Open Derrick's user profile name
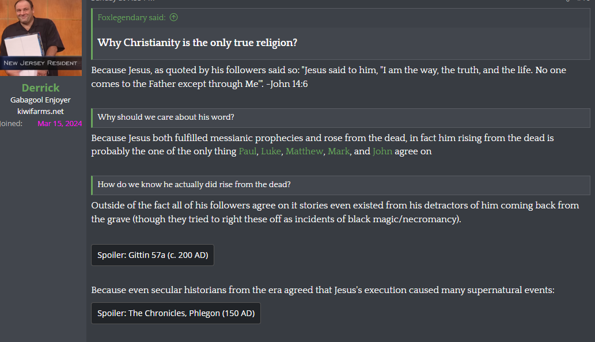Image resolution: width=595 pixels, height=342 pixels. pyautogui.click(x=40, y=88)
